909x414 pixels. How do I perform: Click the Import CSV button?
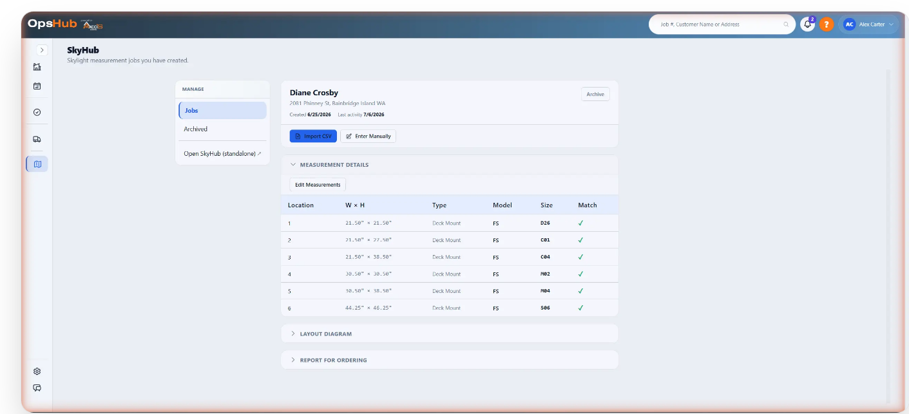(313, 136)
